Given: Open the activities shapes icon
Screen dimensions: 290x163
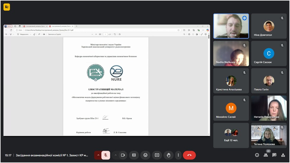Looking at the screenshot, I should (283, 155).
